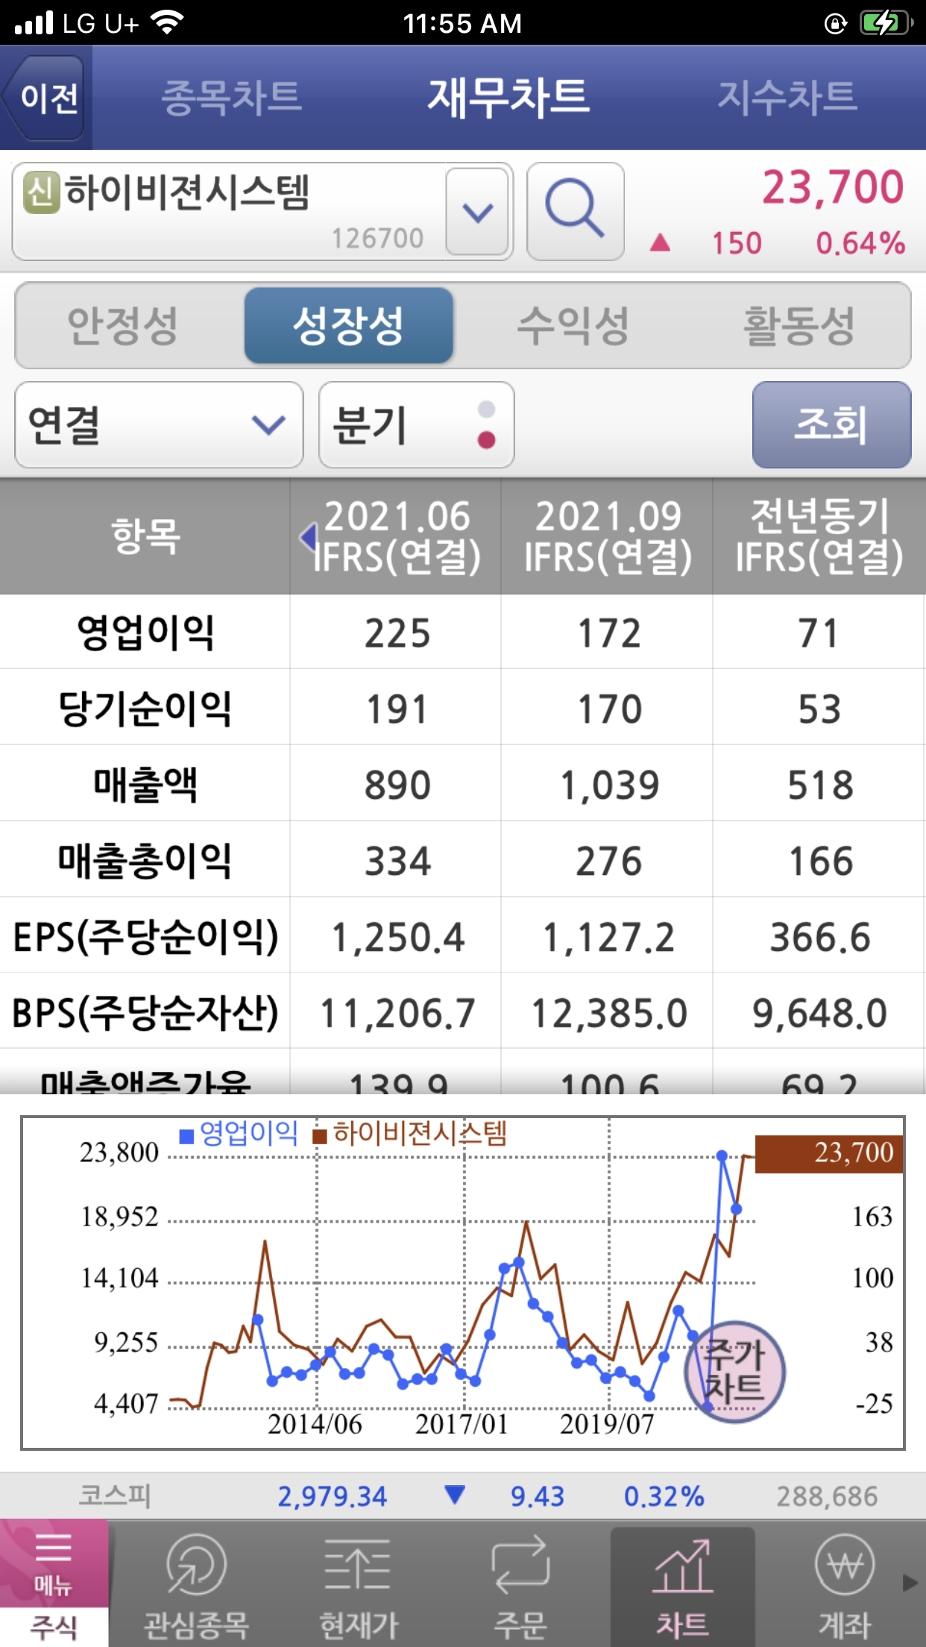
Task: Tap the 코스피 value 2,979.34
Action: tap(333, 1496)
